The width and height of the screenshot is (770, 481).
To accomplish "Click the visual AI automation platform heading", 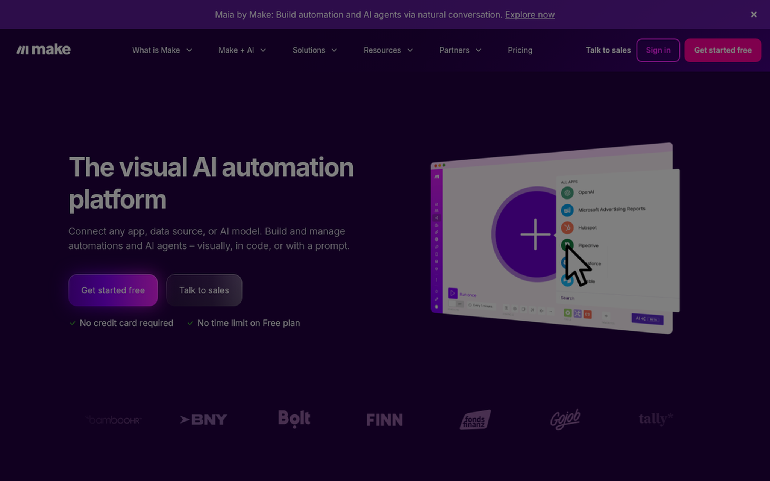I will (211, 183).
